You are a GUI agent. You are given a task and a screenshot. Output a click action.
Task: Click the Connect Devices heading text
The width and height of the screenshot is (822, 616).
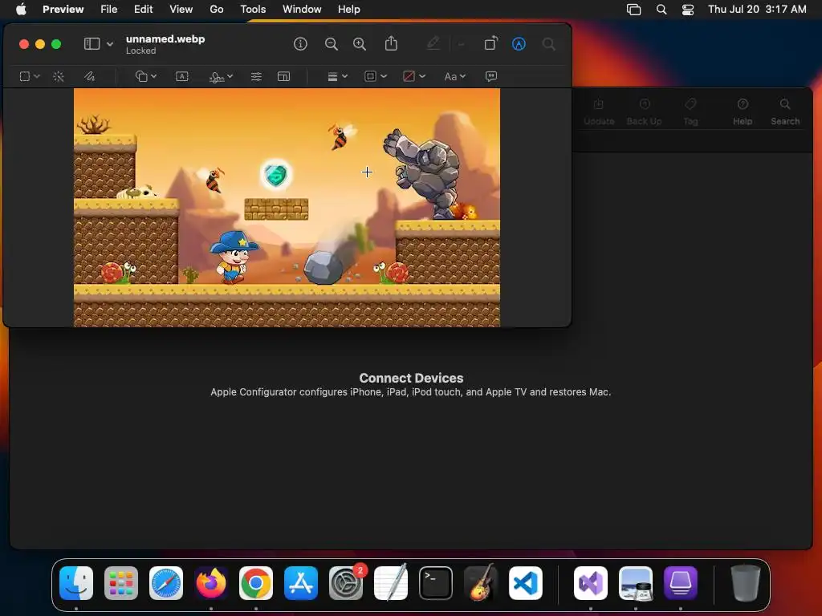point(411,378)
